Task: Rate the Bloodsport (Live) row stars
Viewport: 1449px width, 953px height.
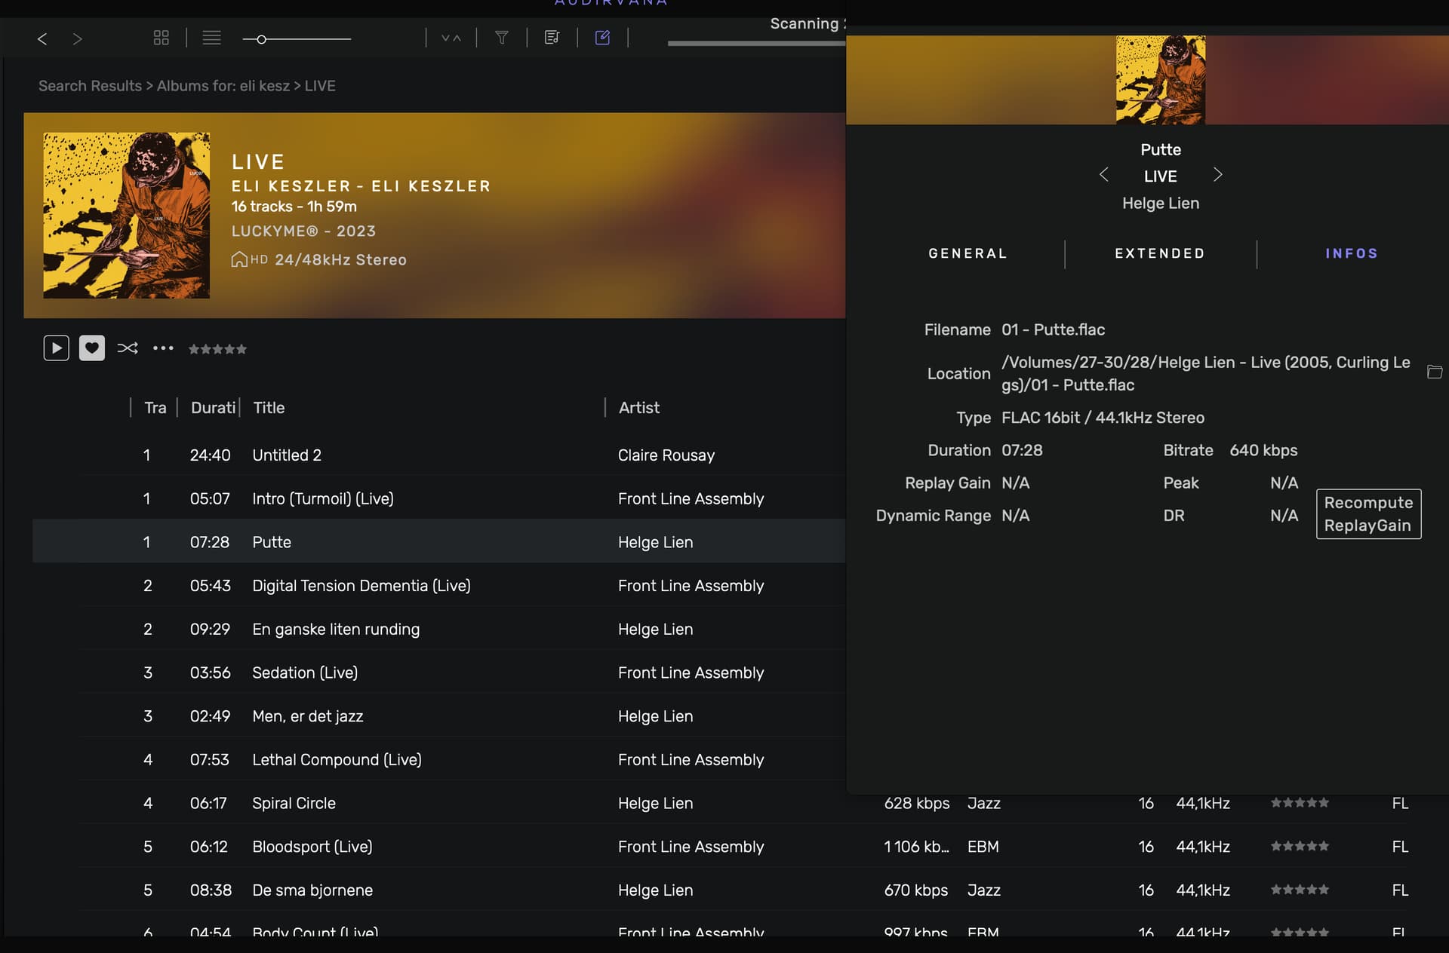Action: 1300,847
